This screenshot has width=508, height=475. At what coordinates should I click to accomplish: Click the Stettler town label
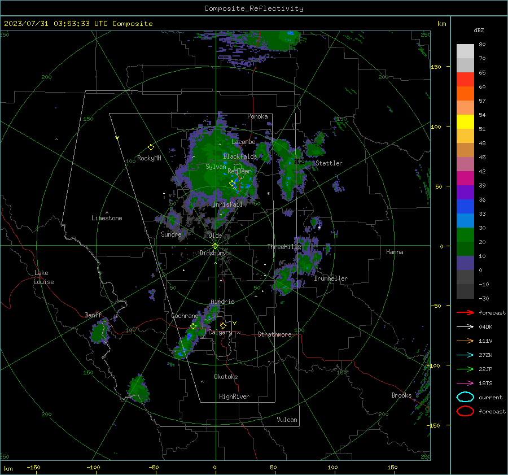(329, 163)
